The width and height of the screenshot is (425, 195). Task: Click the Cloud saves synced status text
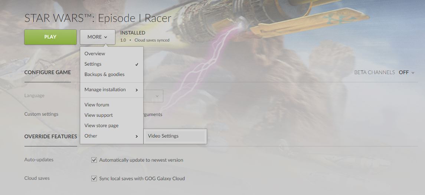[152, 40]
